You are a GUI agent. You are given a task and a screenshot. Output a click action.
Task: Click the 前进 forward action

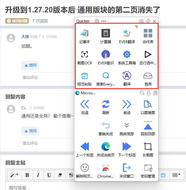127,107
